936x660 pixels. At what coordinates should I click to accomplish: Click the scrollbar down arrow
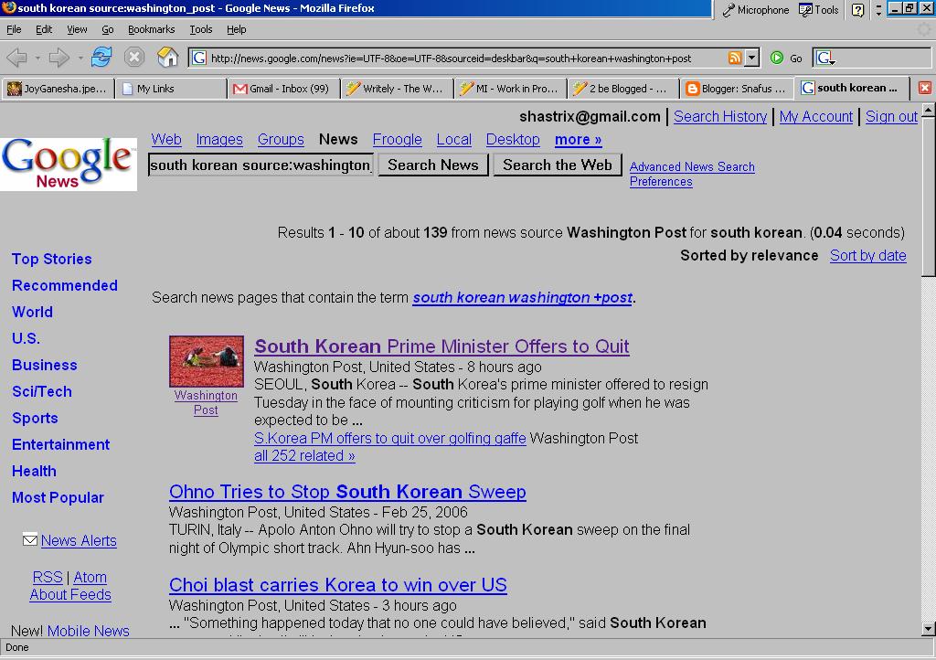(929, 628)
